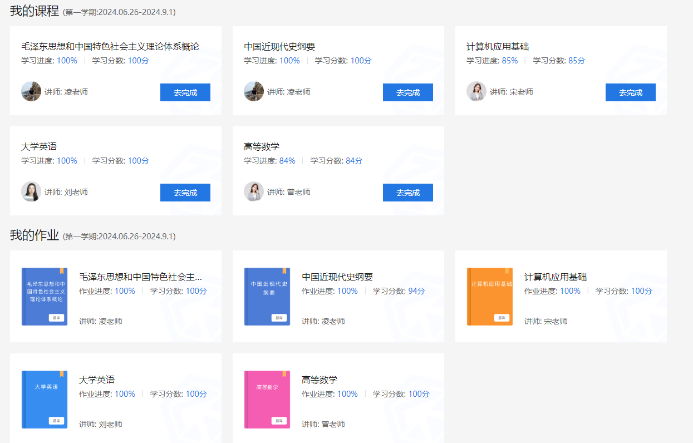Click 去完成 button for 计算机应用基础 course
This screenshot has width=693, height=443.
[x=630, y=92]
